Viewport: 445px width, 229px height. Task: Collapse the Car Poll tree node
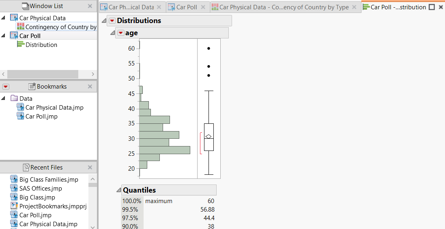pos(4,36)
